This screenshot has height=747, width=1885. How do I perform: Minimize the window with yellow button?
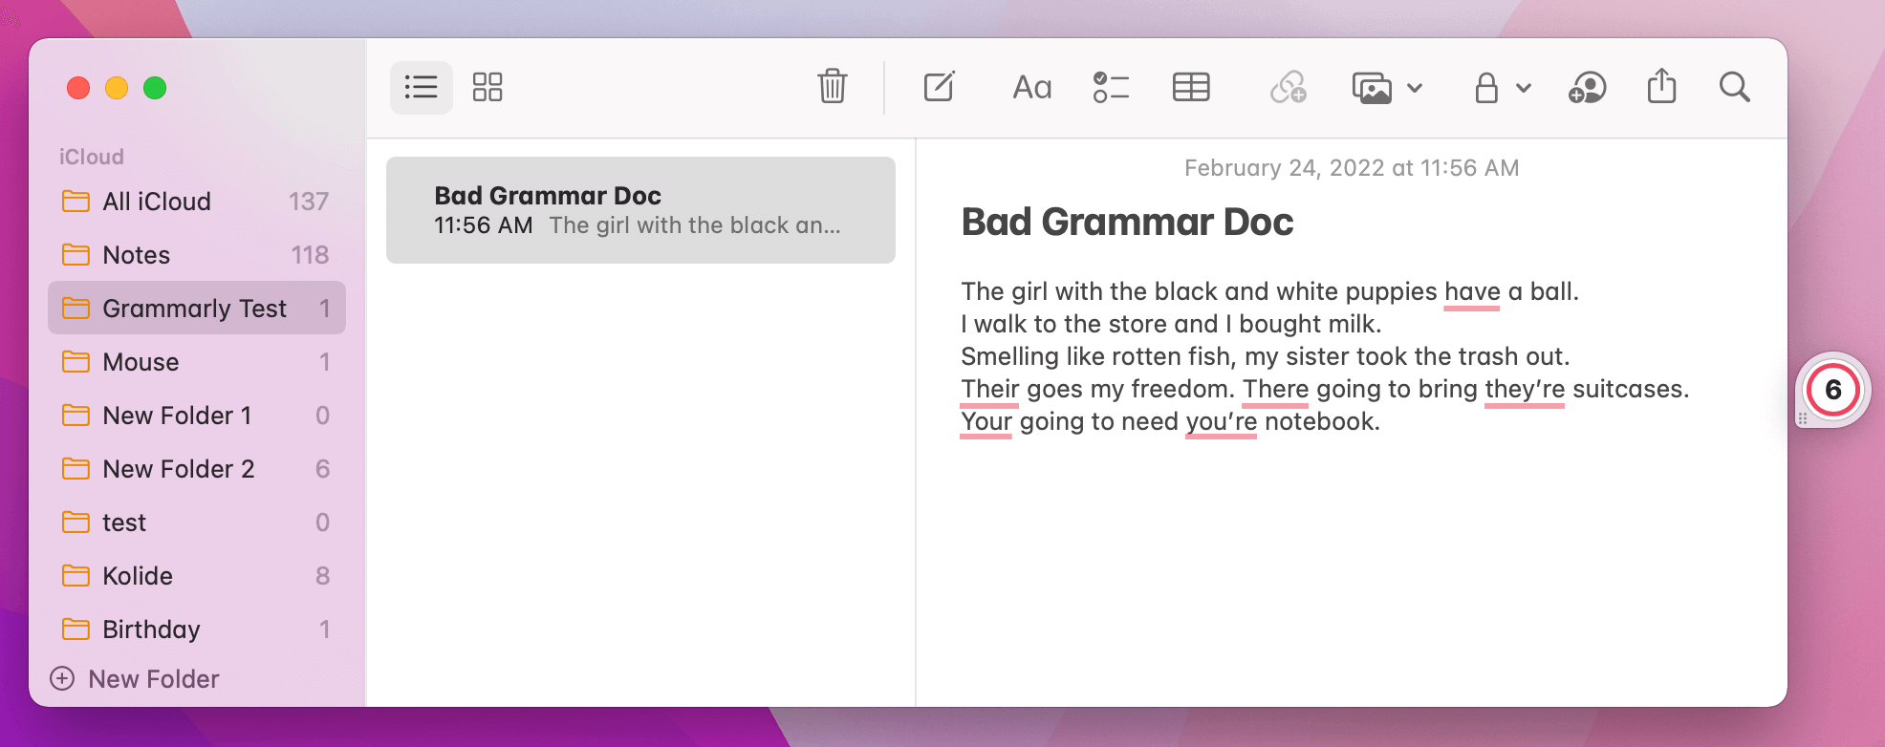click(x=117, y=88)
